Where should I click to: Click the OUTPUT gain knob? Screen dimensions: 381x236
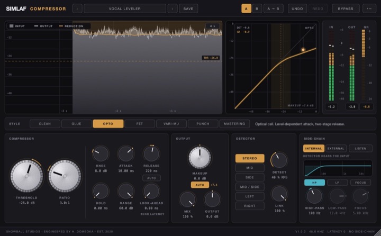(212, 199)
